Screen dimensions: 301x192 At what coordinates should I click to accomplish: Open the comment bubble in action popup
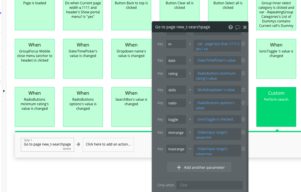coord(238,27)
